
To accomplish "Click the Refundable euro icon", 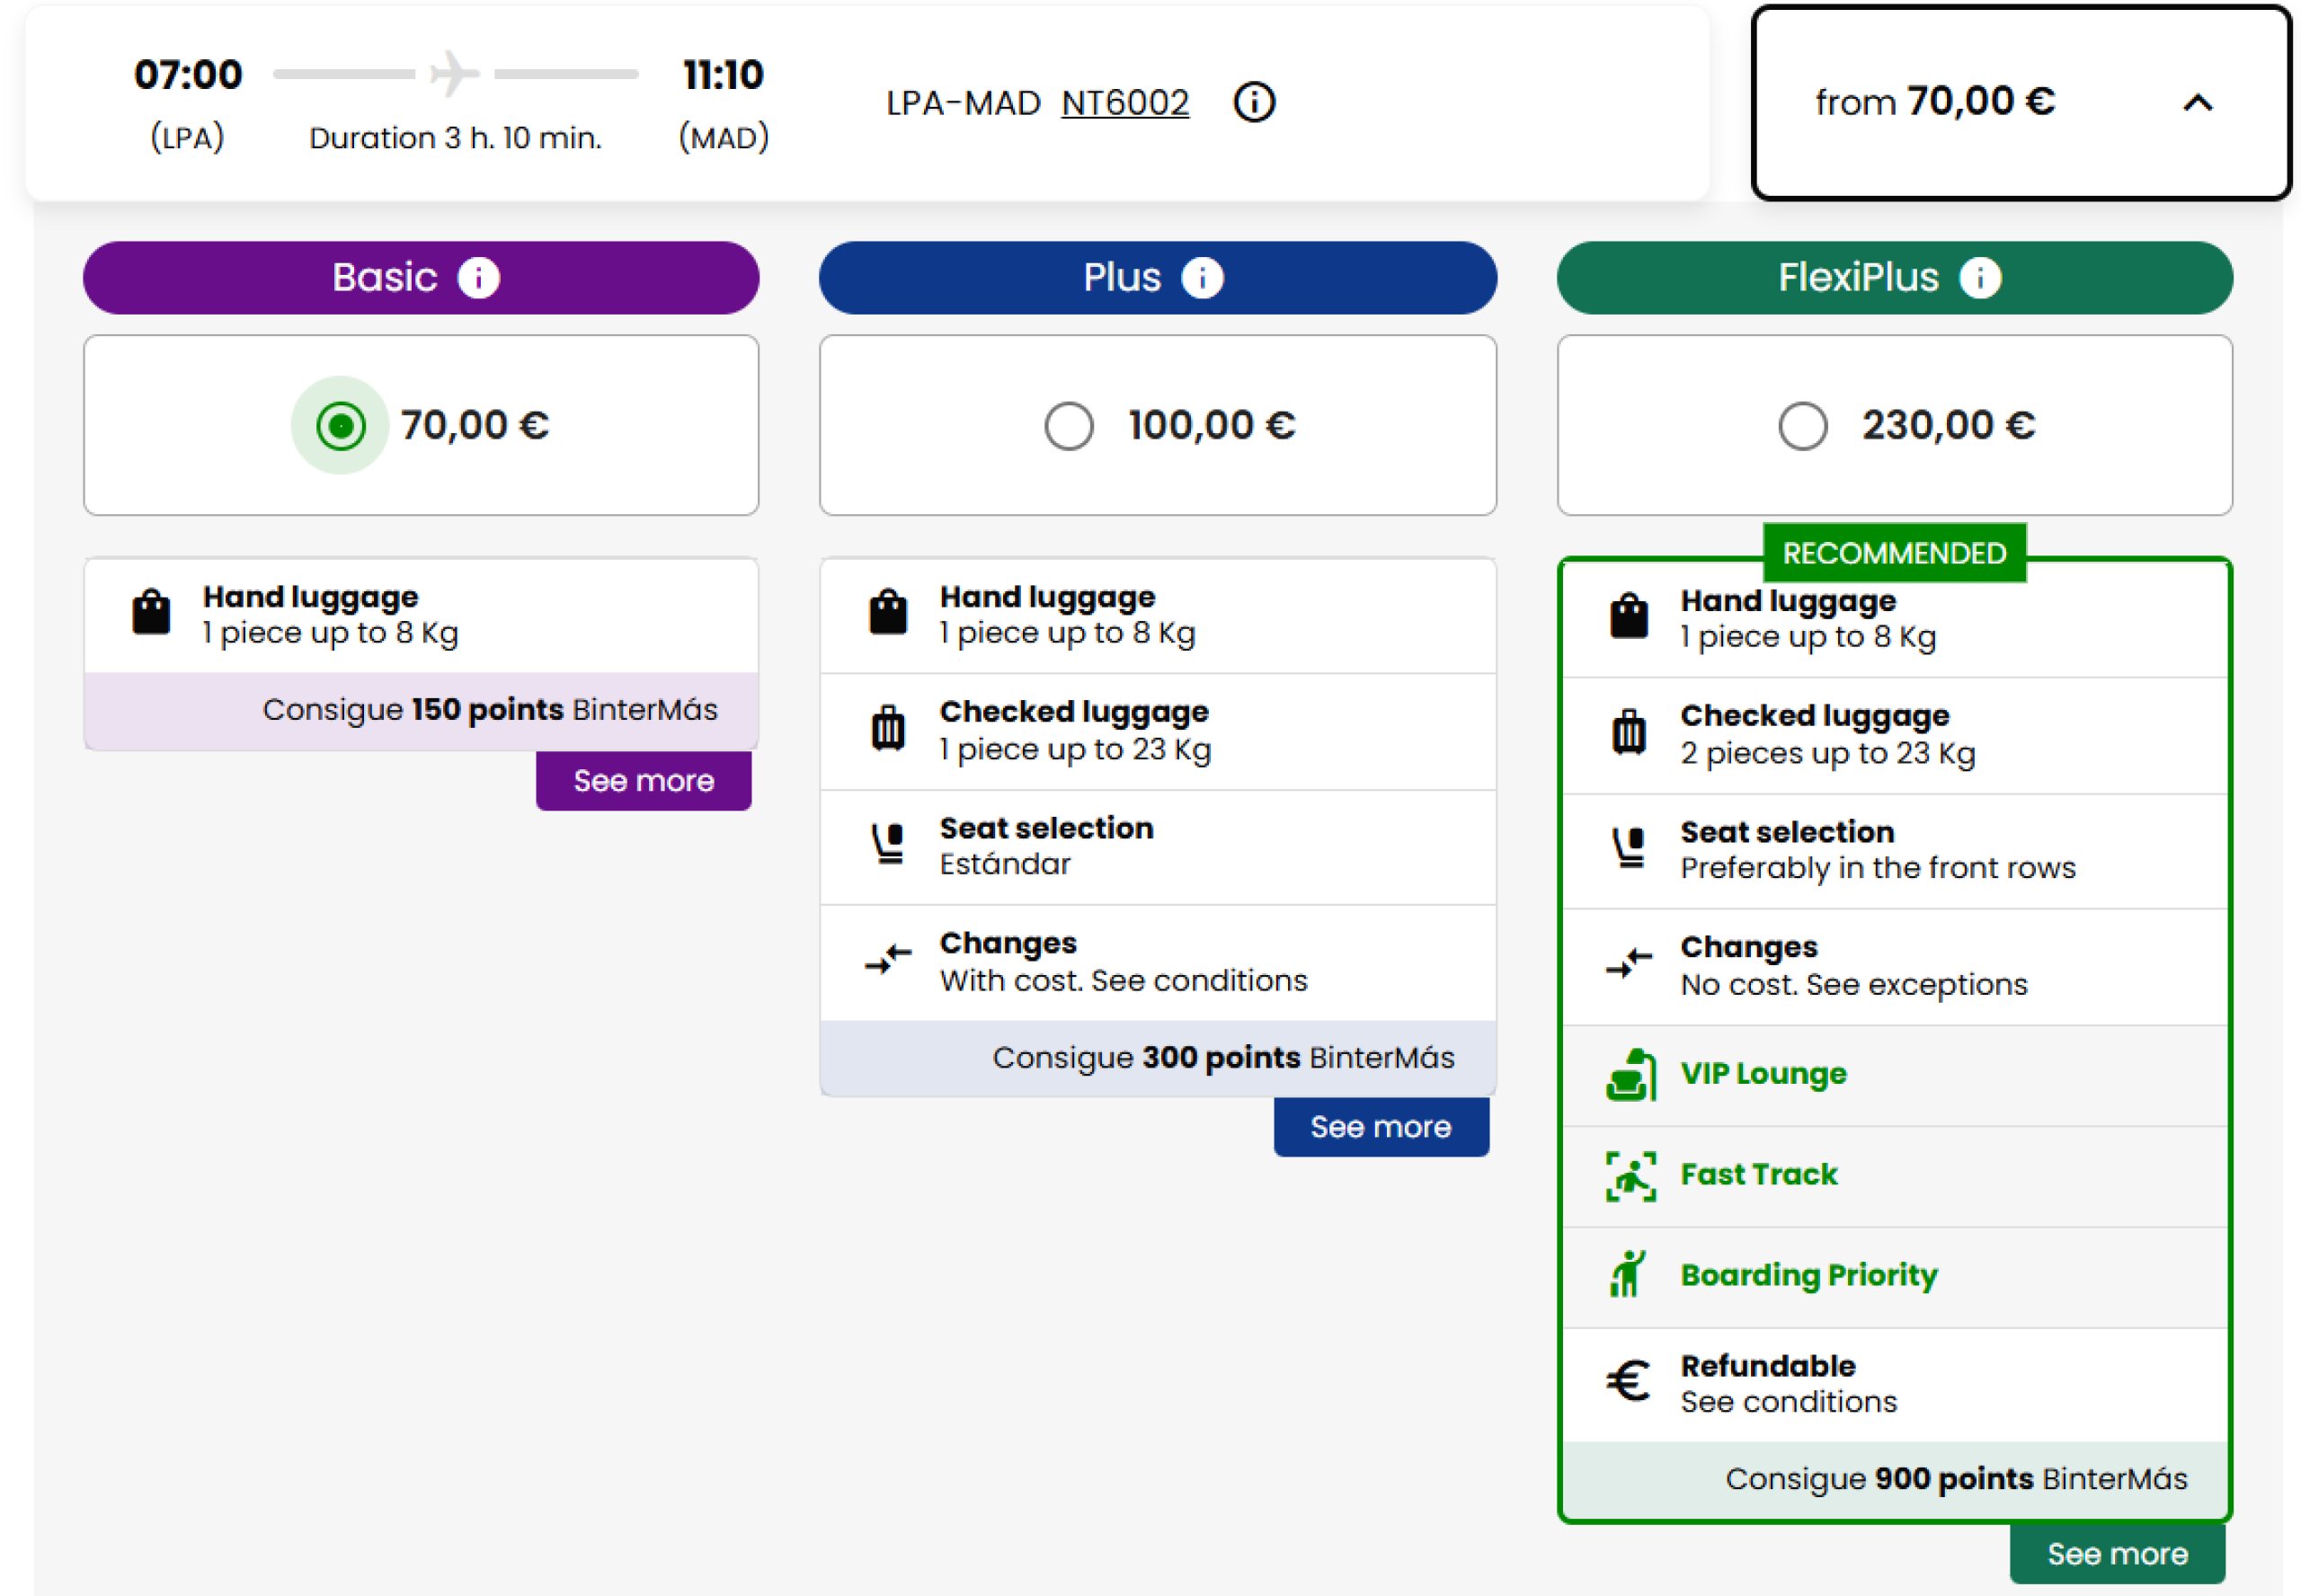I will pyautogui.click(x=1628, y=1382).
